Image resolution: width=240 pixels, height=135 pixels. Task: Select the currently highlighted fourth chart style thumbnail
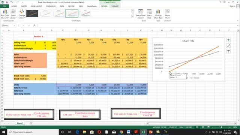click(72, 13)
